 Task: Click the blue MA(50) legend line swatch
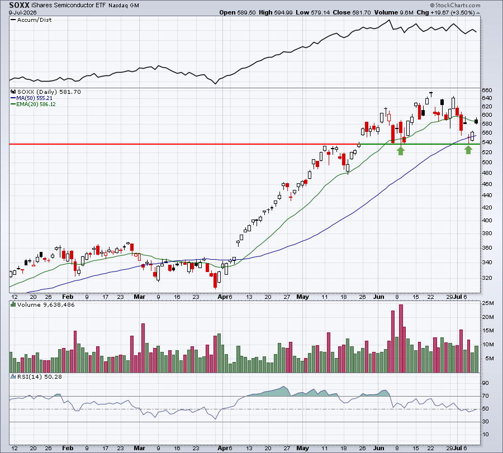click(x=13, y=98)
